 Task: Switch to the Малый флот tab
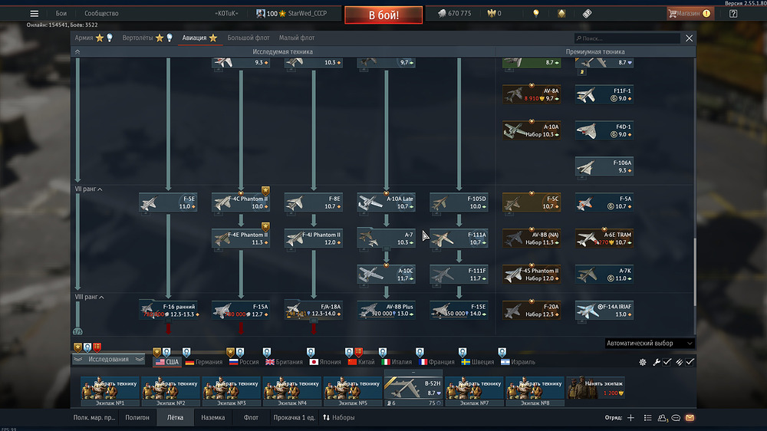tap(297, 38)
